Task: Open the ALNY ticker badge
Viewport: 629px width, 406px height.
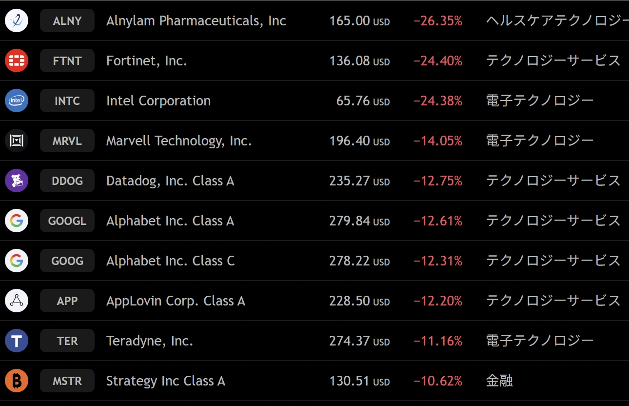Action: [67, 20]
